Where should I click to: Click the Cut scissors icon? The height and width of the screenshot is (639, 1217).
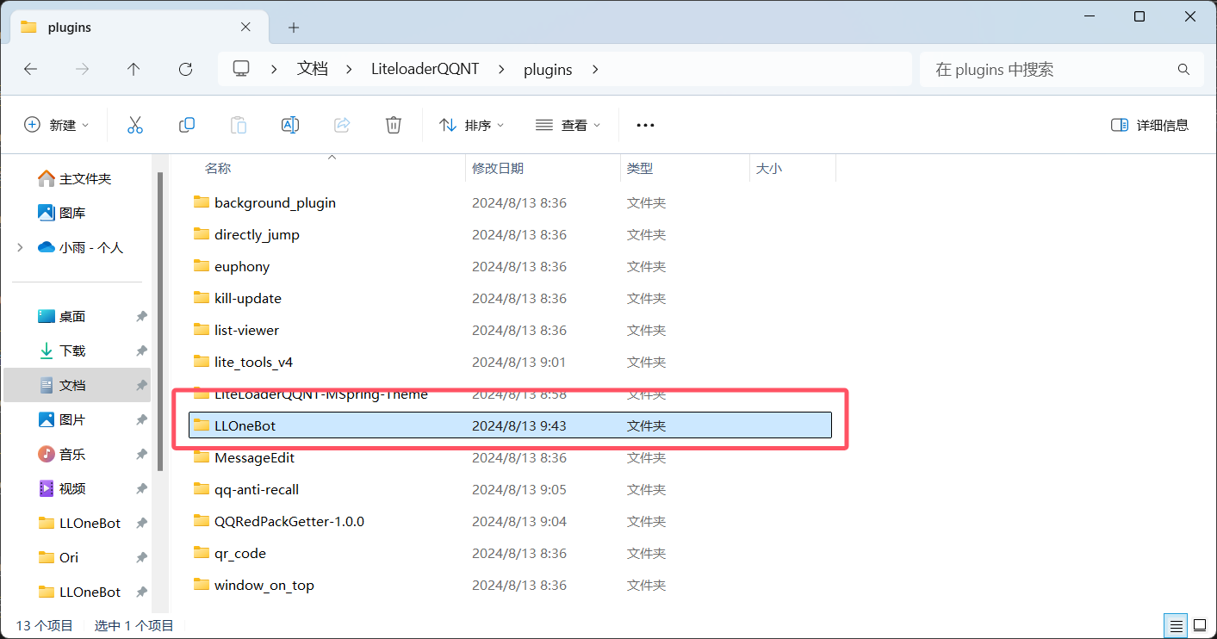point(135,125)
